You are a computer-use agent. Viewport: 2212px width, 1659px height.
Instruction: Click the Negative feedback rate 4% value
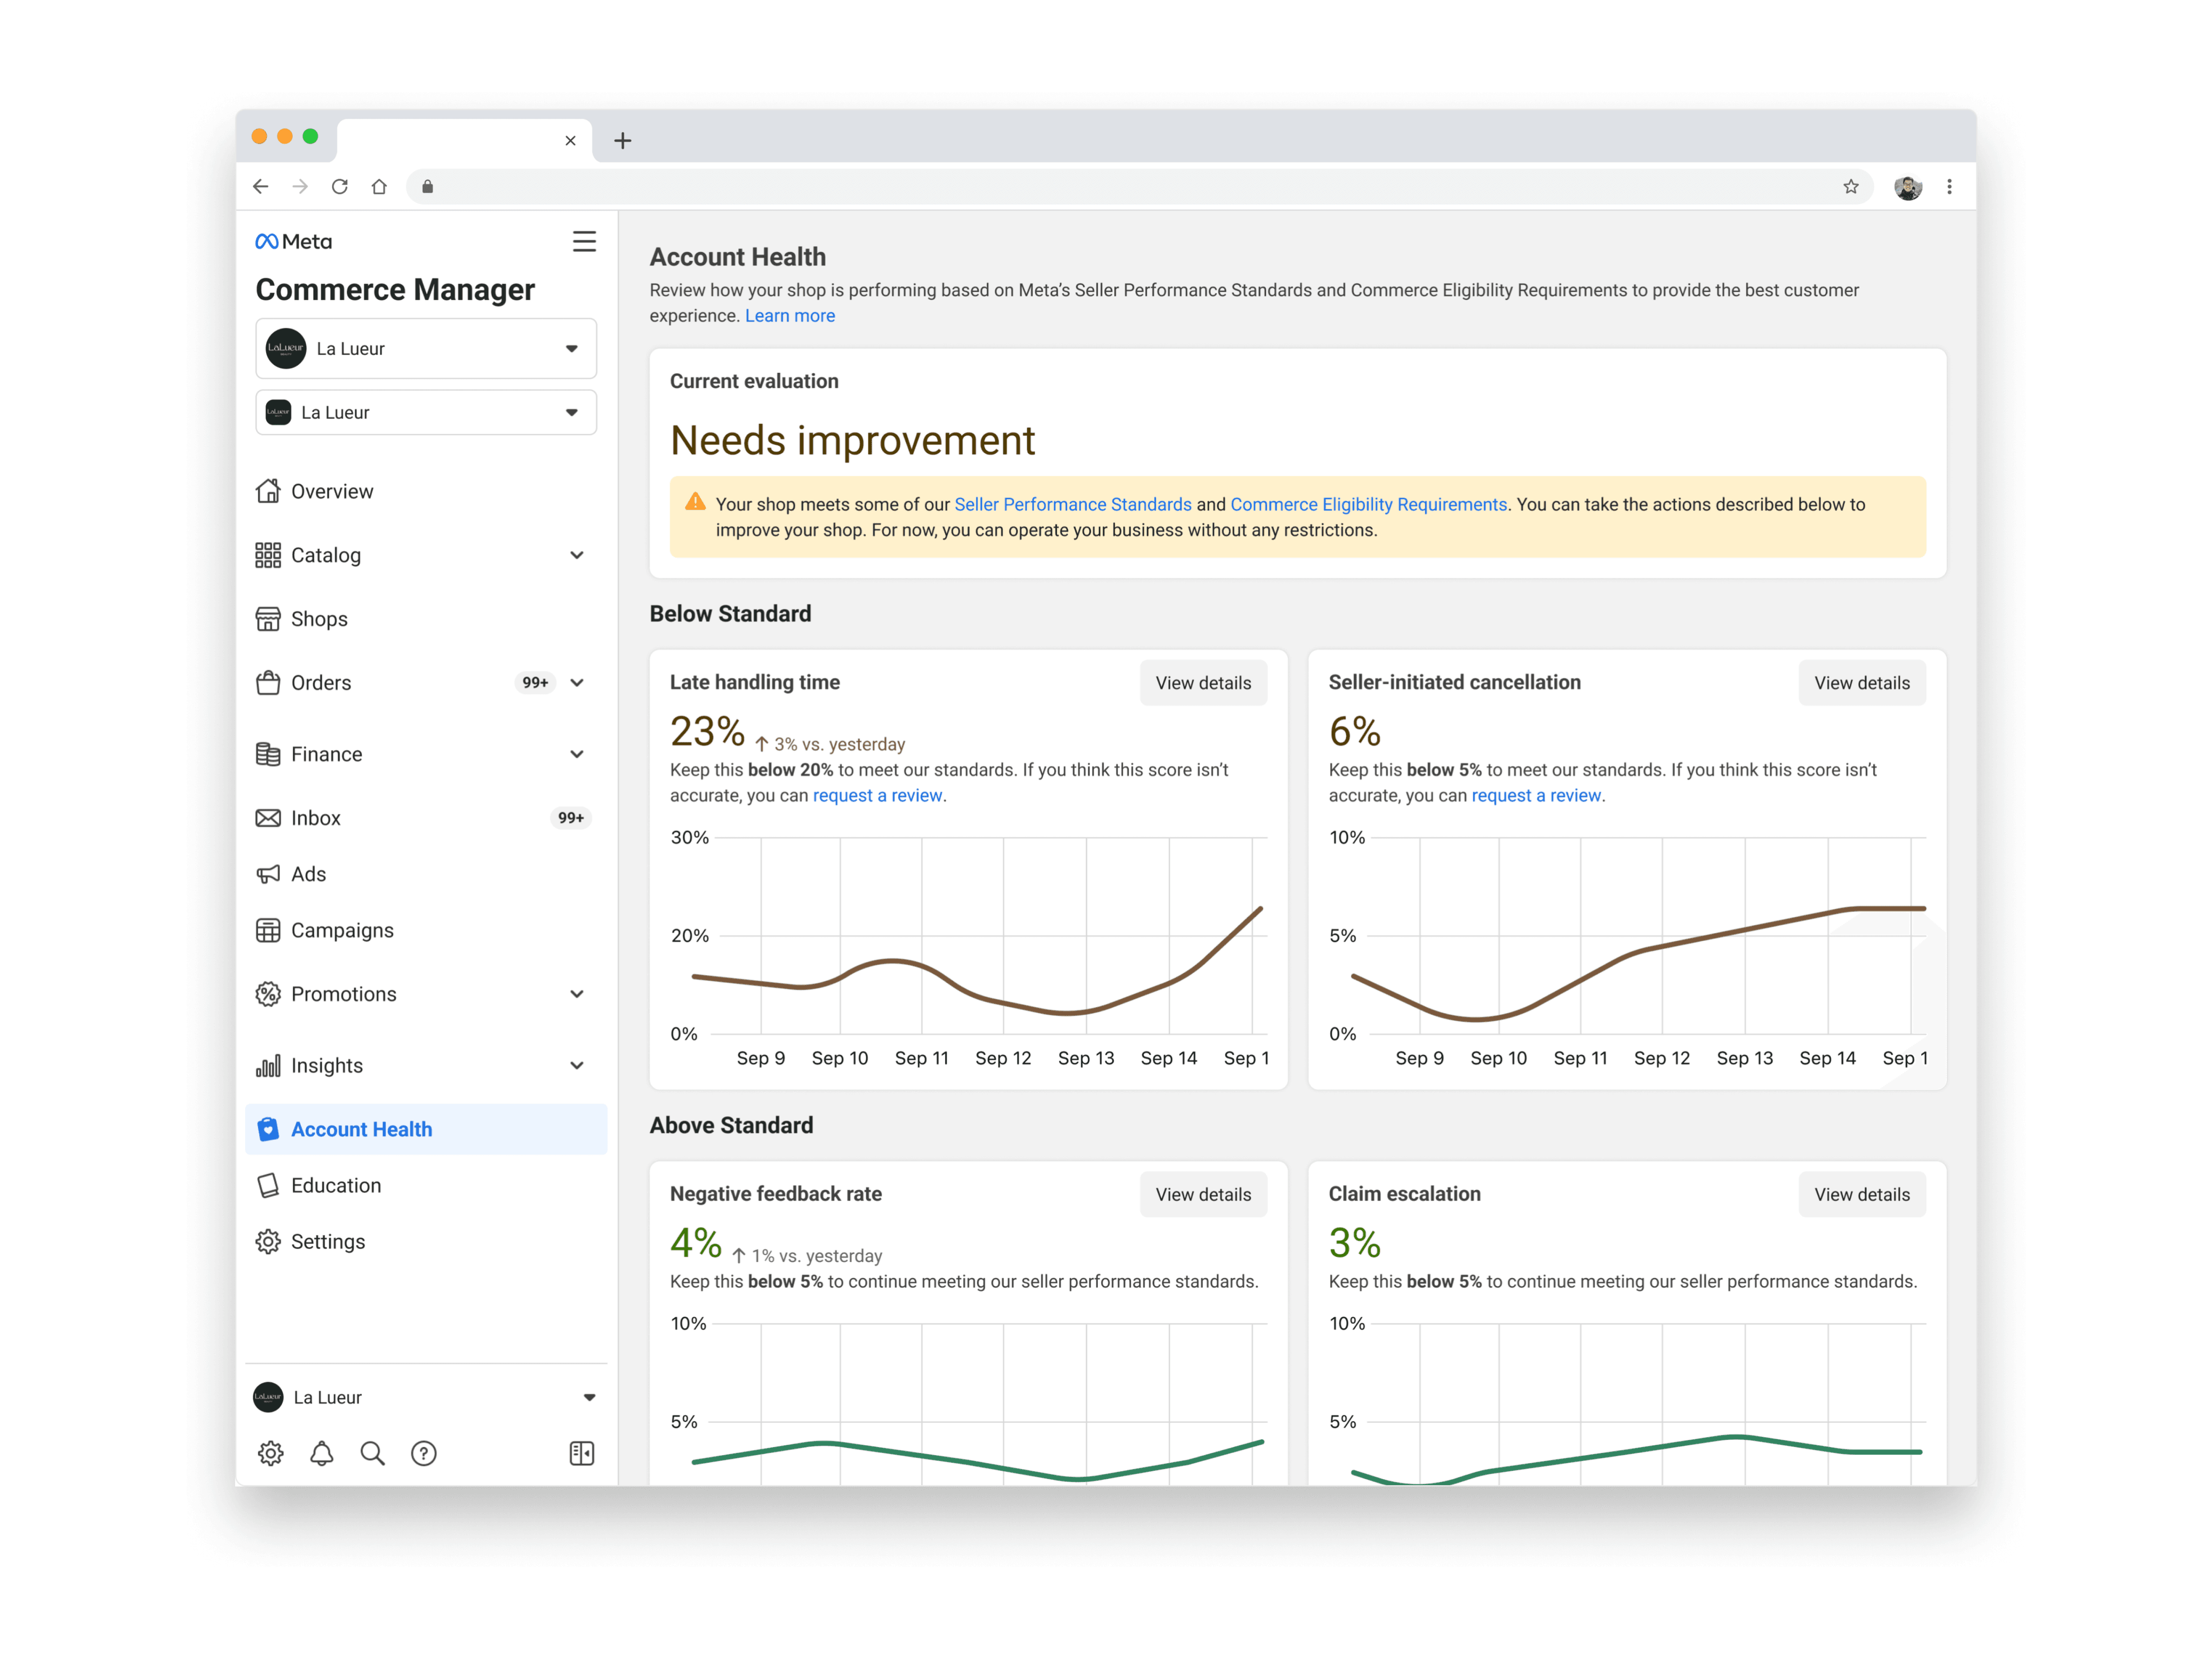coord(696,1243)
